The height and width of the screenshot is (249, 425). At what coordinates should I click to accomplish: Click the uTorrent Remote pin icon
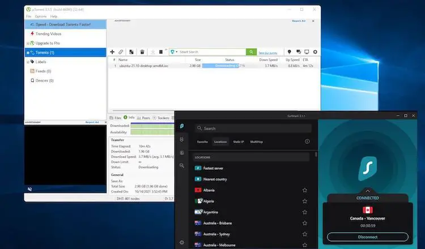289,51
